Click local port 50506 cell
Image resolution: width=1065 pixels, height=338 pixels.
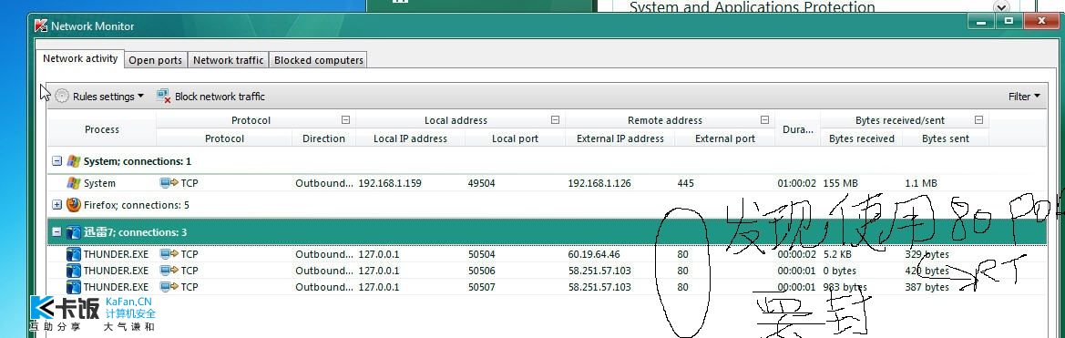[x=482, y=271]
